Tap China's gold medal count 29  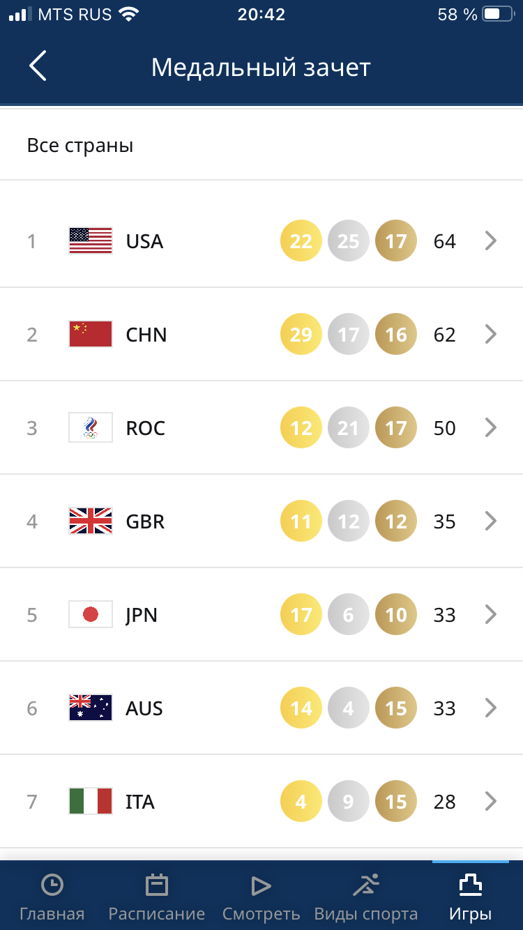[301, 335]
